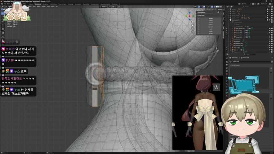
Task: Select the Rotate tool in left toolbar
Action: click(x=3, y=25)
